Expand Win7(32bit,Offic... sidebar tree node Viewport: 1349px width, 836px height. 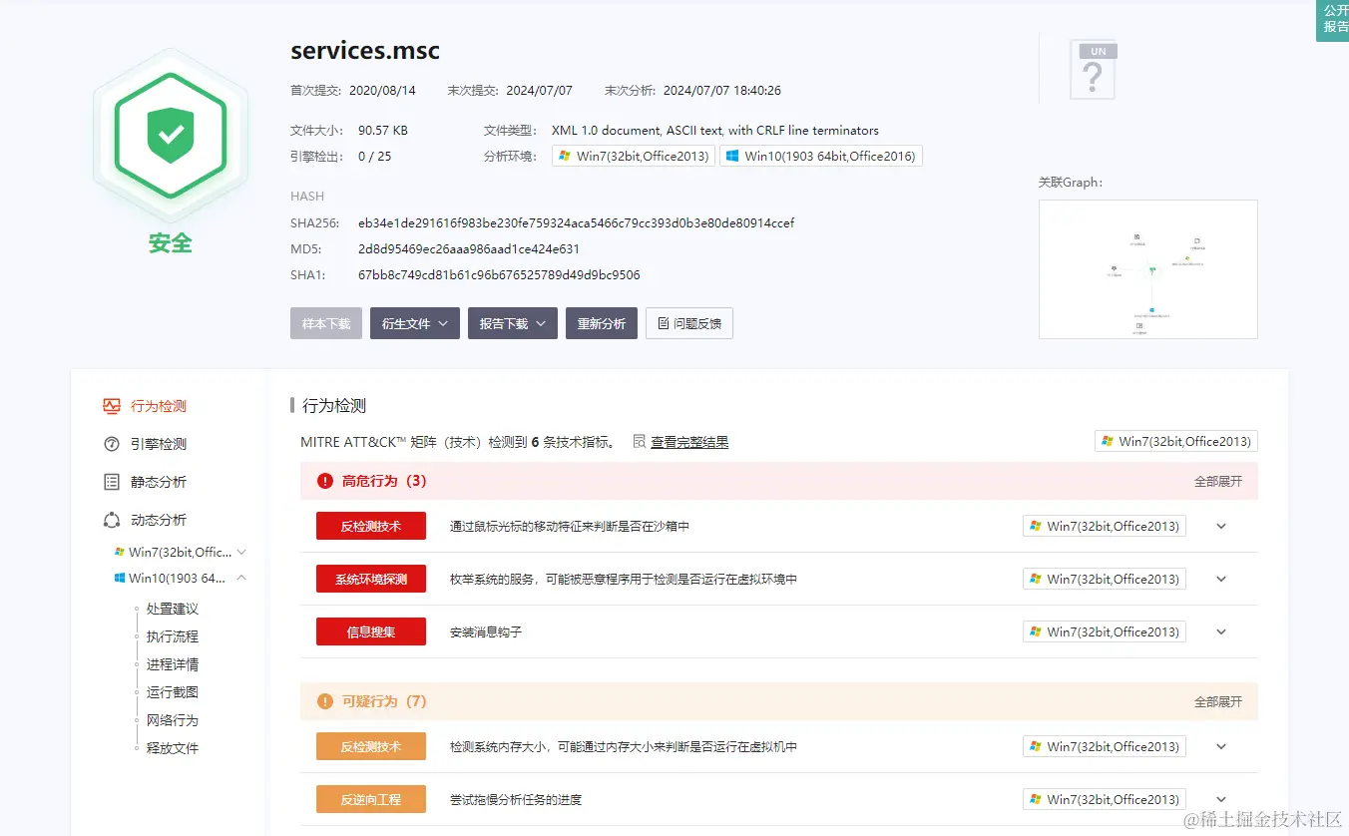[240, 552]
